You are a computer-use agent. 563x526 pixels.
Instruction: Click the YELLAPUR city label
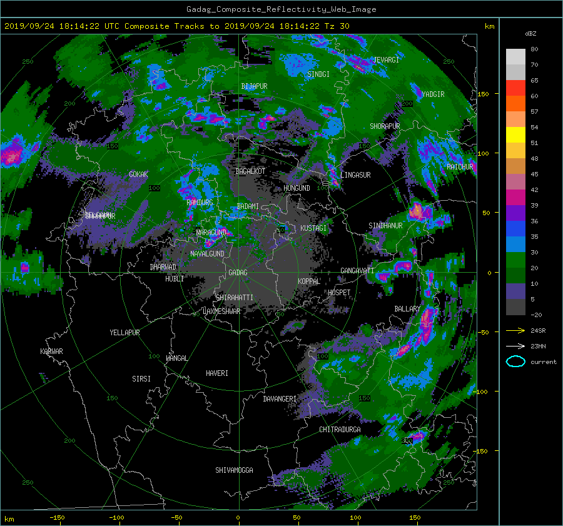point(124,333)
